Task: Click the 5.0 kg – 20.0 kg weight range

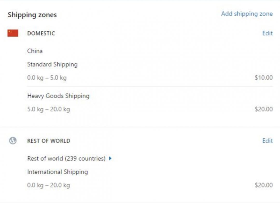Action: [x=48, y=109]
